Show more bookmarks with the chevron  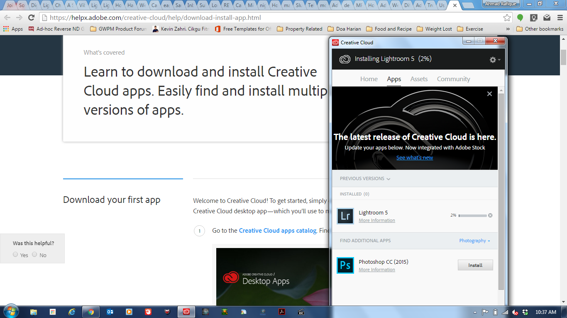508,29
